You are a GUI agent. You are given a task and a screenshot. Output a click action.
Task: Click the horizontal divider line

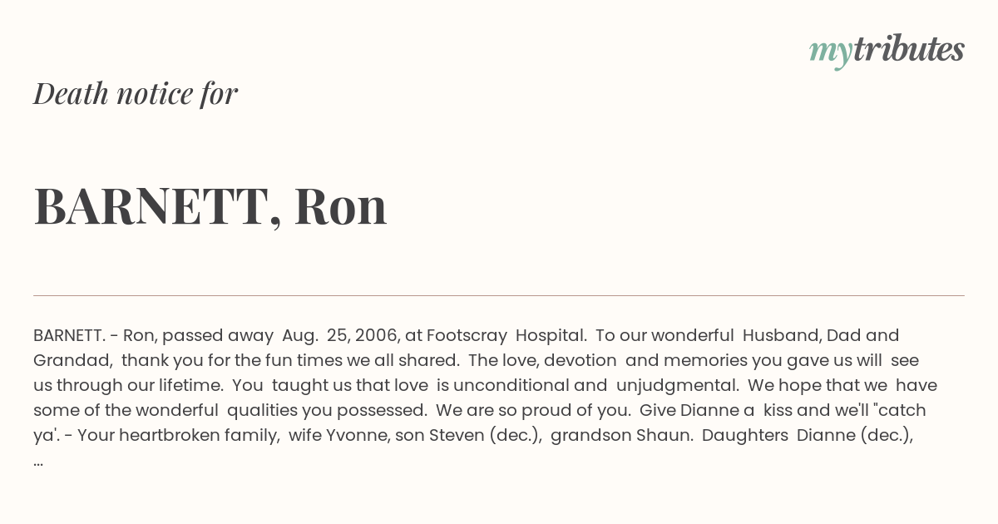[499, 295]
